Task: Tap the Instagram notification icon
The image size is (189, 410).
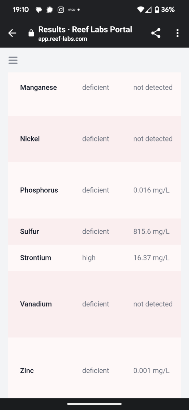Action: click(61, 10)
